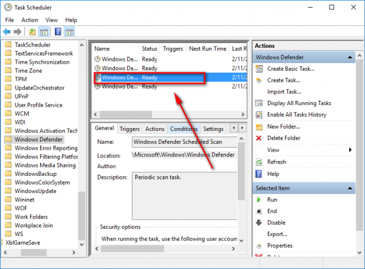
Task: Click the Display All Running Tasks icon
Action: 259,103
